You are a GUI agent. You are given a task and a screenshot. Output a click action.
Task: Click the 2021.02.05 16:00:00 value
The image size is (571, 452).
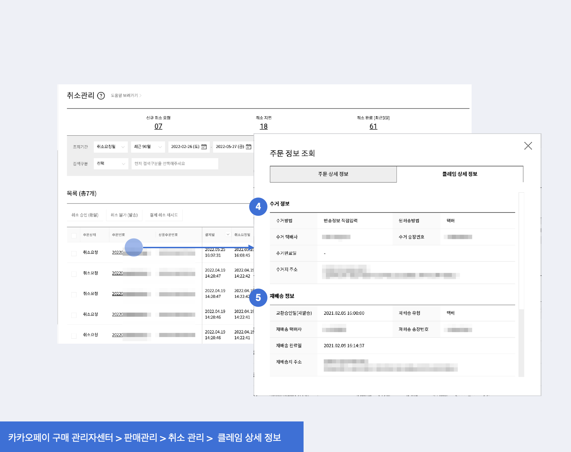point(344,313)
